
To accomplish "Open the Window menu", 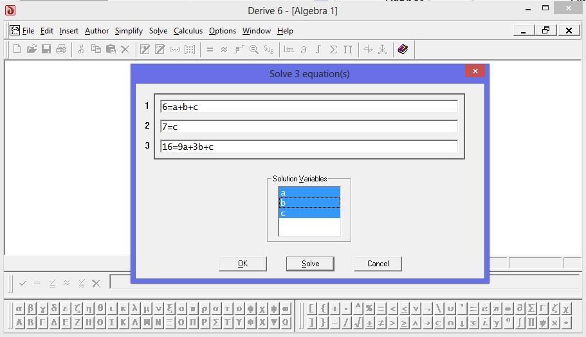I will click(x=257, y=31).
